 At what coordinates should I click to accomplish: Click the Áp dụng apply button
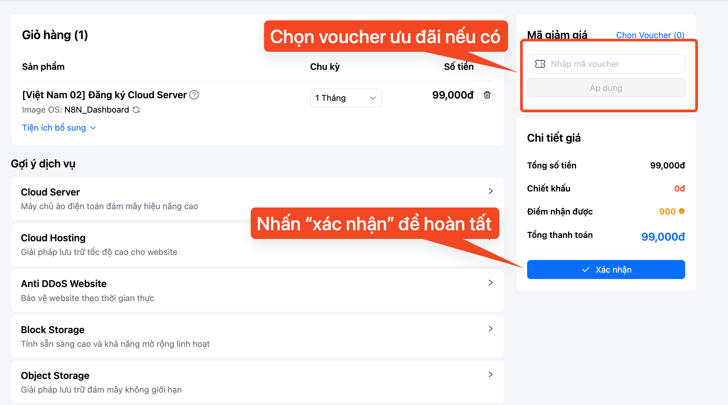[x=606, y=88]
